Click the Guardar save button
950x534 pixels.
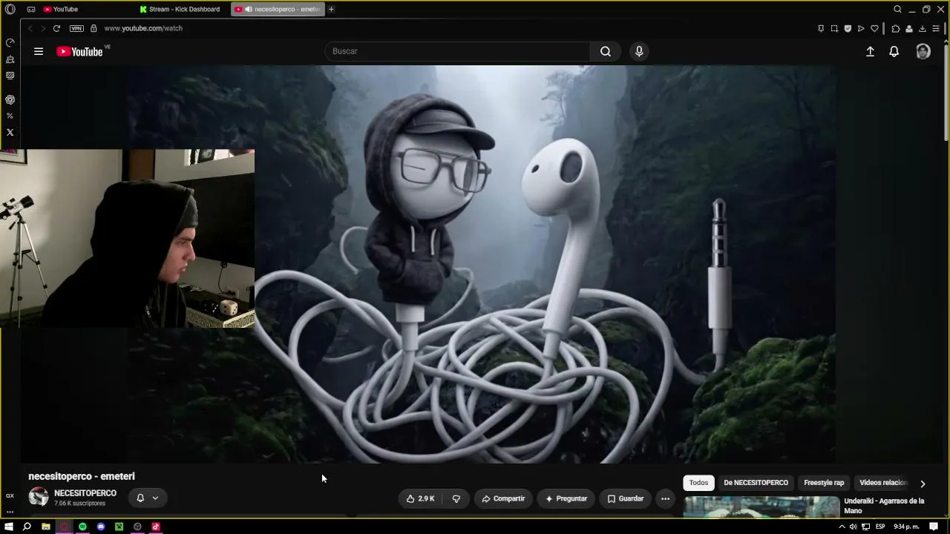[626, 498]
